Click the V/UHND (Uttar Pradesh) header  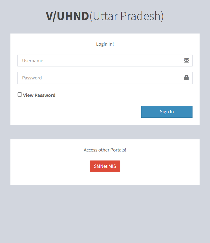[105, 16]
